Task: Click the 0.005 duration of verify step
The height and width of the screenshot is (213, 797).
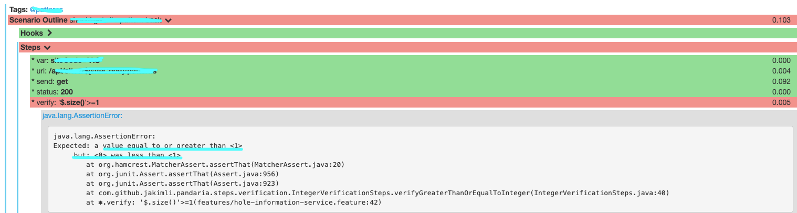Action: (781, 102)
